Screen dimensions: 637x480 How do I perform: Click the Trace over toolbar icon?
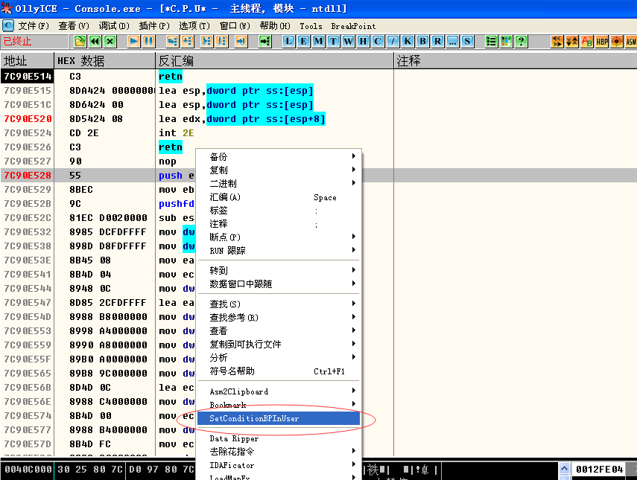[221, 42]
